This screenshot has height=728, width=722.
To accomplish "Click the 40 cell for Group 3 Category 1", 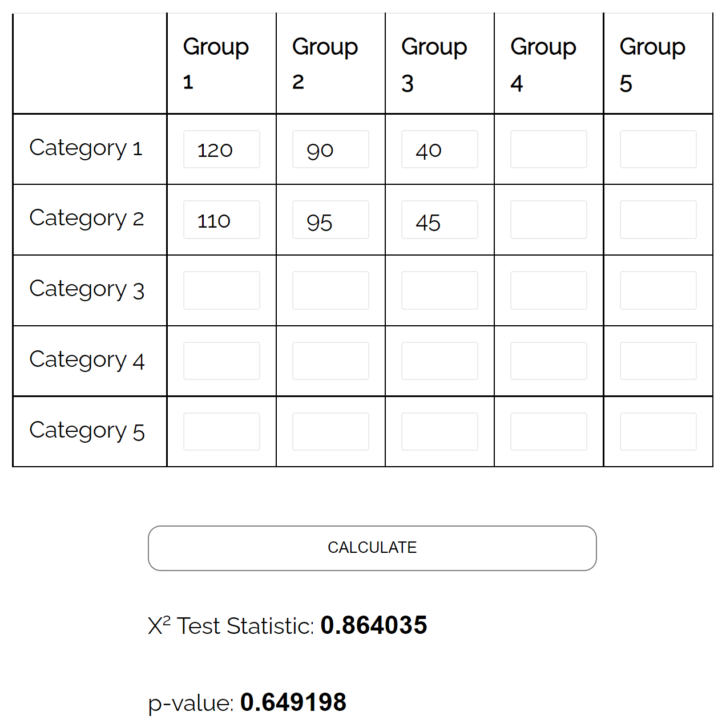I will 439,149.
